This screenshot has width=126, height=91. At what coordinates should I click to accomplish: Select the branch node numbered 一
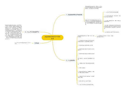pos(74,15)
